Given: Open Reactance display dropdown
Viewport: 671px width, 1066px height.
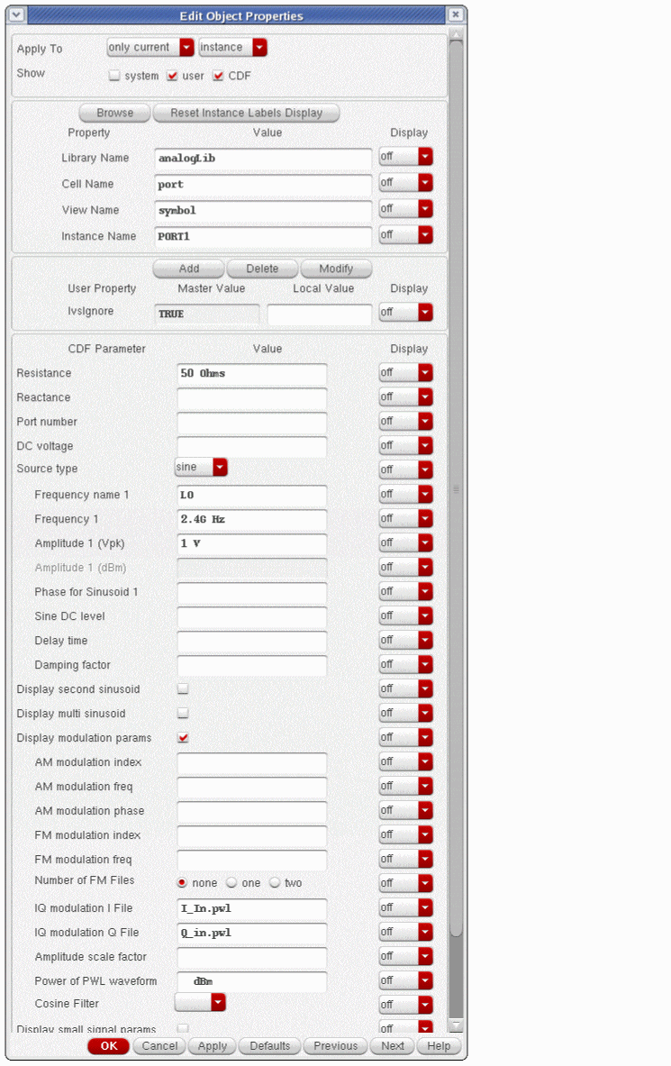Looking at the screenshot, I should pyautogui.click(x=406, y=397).
